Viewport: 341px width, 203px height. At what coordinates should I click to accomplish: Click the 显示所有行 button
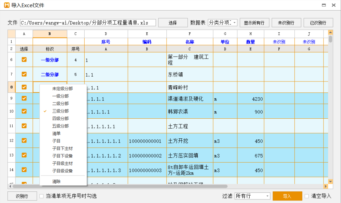[x=254, y=23]
